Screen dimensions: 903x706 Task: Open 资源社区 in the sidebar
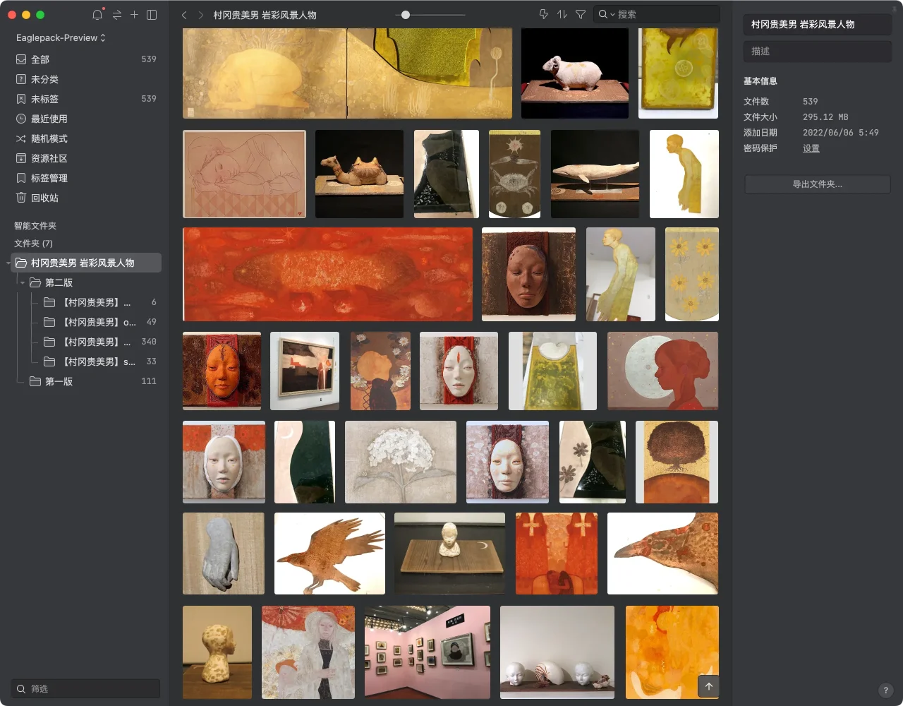pyautogui.click(x=86, y=158)
